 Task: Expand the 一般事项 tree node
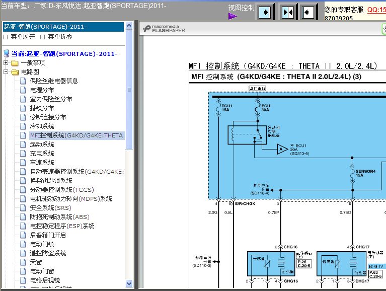6,63
